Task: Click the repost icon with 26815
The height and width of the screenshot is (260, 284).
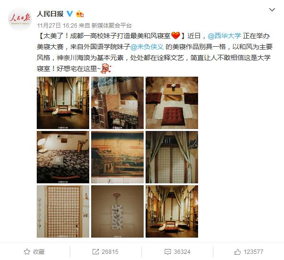Action: pos(95,251)
